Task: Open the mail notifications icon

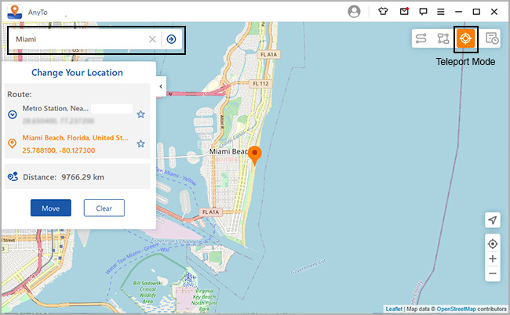Action: (x=403, y=12)
